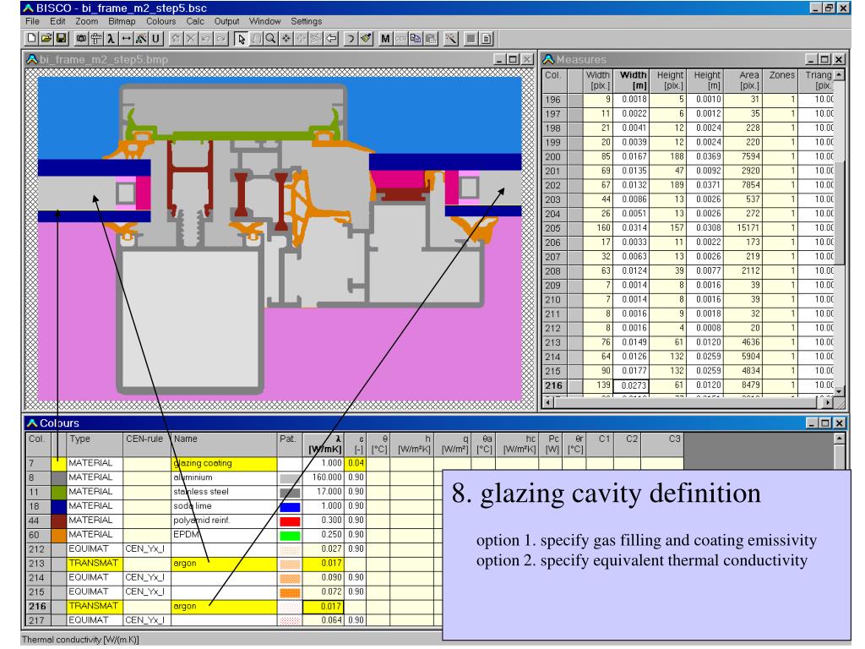The width and height of the screenshot is (865, 649).
Task: Open the Settings menu
Action: point(306,21)
